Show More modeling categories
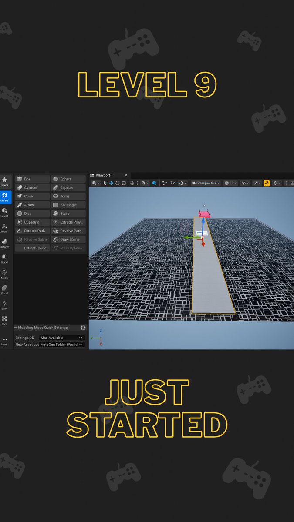 click(x=4, y=341)
